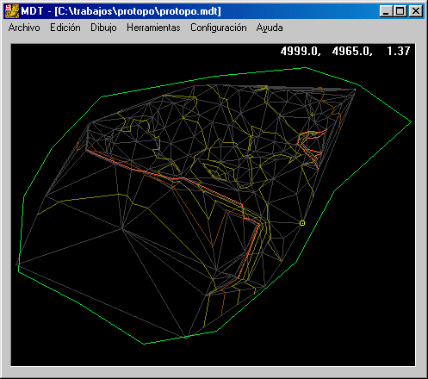The height and width of the screenshot is (379, 428).
Task: Pick the topmost vertex of green boundary
Action: tap(306, 68)
